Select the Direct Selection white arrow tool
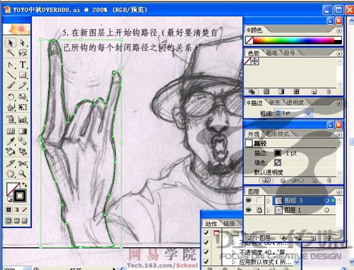This screenshot has height=270, width=354. (x=23, y=43)
